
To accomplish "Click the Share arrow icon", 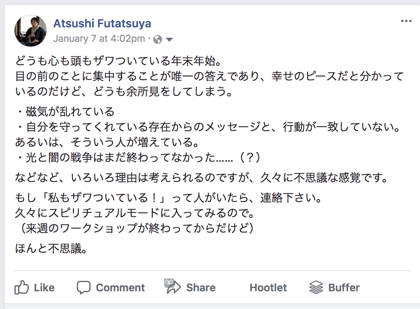I will 173,286.
